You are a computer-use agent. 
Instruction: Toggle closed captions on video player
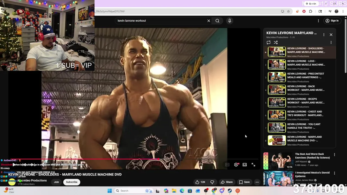(x=227, y=165)
